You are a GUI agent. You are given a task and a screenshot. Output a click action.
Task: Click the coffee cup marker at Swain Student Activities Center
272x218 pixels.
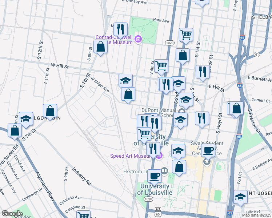(208, 150)
